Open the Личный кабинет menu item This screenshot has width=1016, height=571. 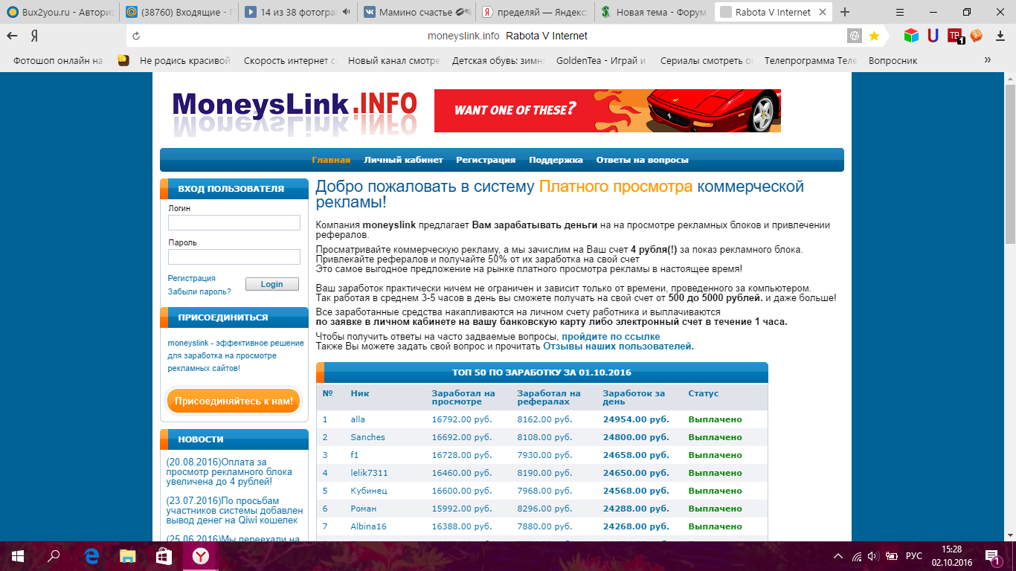click(x=403, y=160)
